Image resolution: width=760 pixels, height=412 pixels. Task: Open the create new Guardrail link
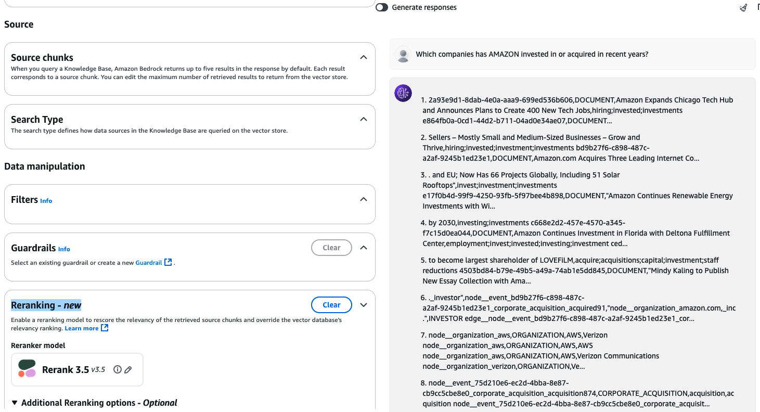(x=149, y=263)
